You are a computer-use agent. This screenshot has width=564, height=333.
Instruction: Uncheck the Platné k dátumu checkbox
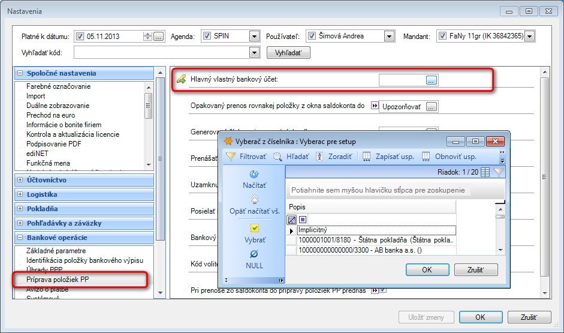[80, 37]
